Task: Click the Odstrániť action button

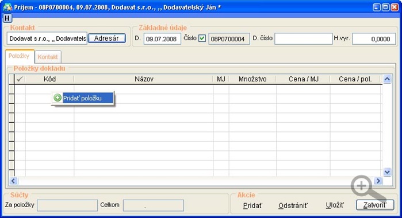Action: [x=293, y=205]
